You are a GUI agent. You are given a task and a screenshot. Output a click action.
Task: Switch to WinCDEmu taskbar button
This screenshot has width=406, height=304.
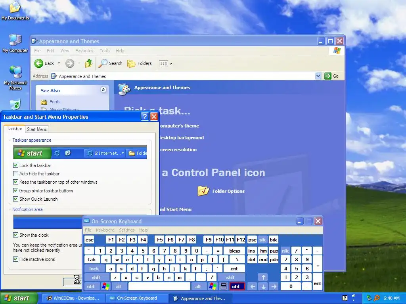coord(73,298)
